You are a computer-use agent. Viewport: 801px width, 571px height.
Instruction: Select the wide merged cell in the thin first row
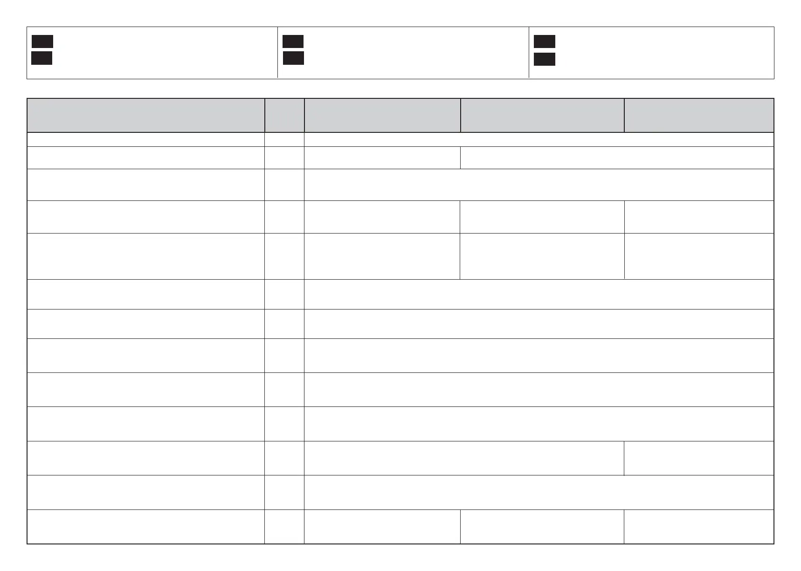(x=539, y=139)
